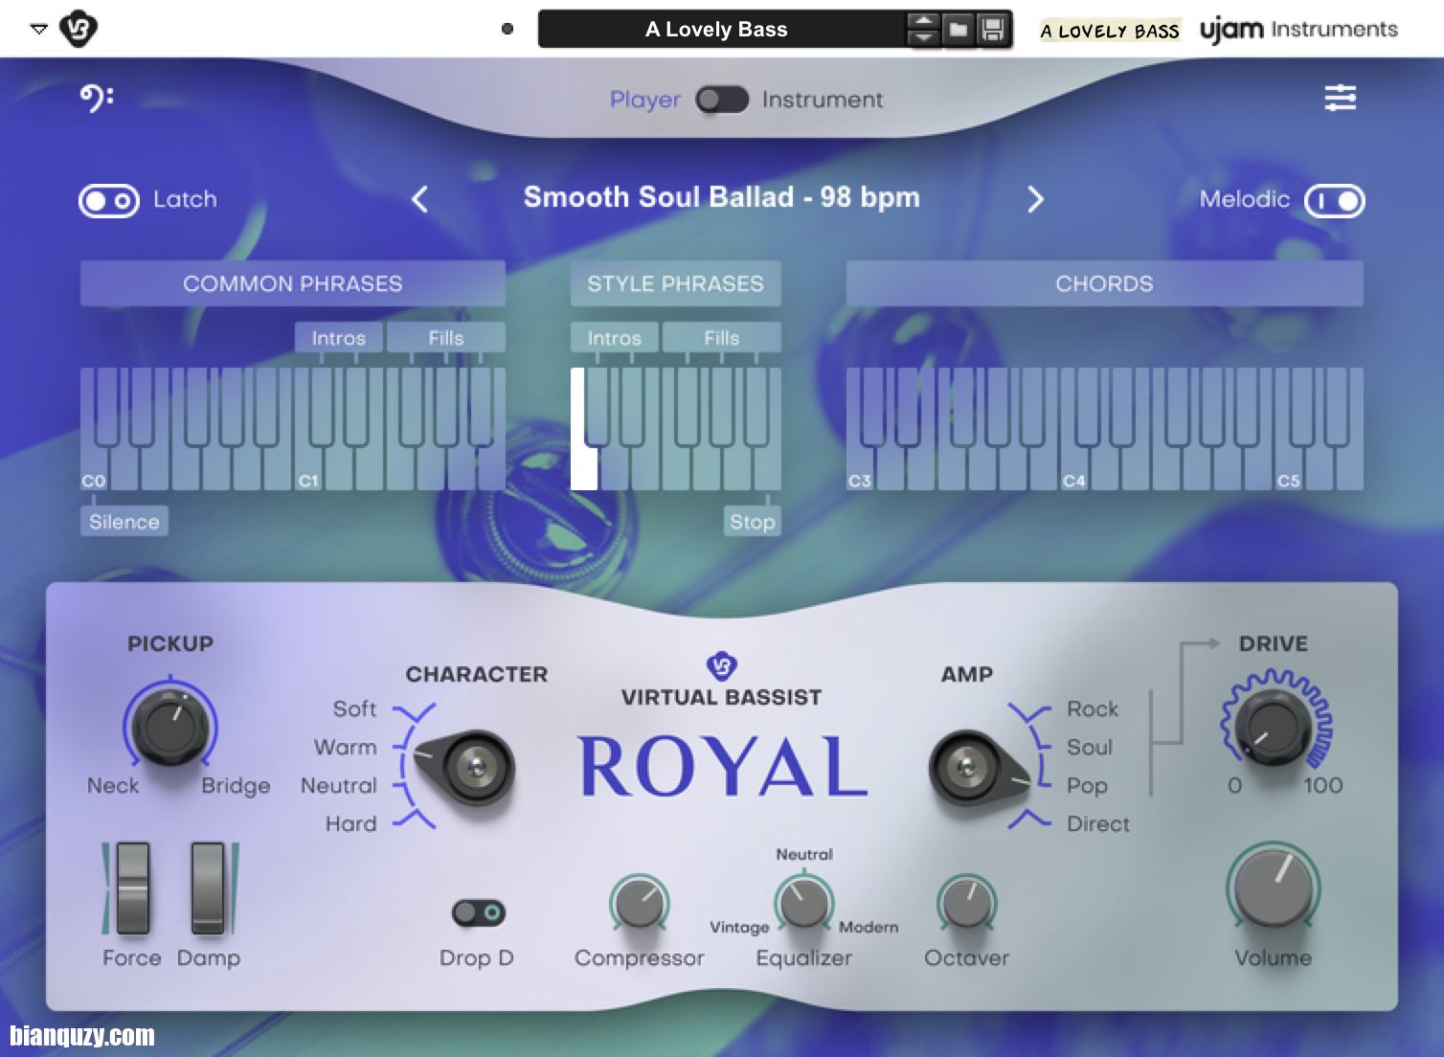The image size is (1444, 1057).
Task: Click the Drive knob
Action: click(1274, 726)
